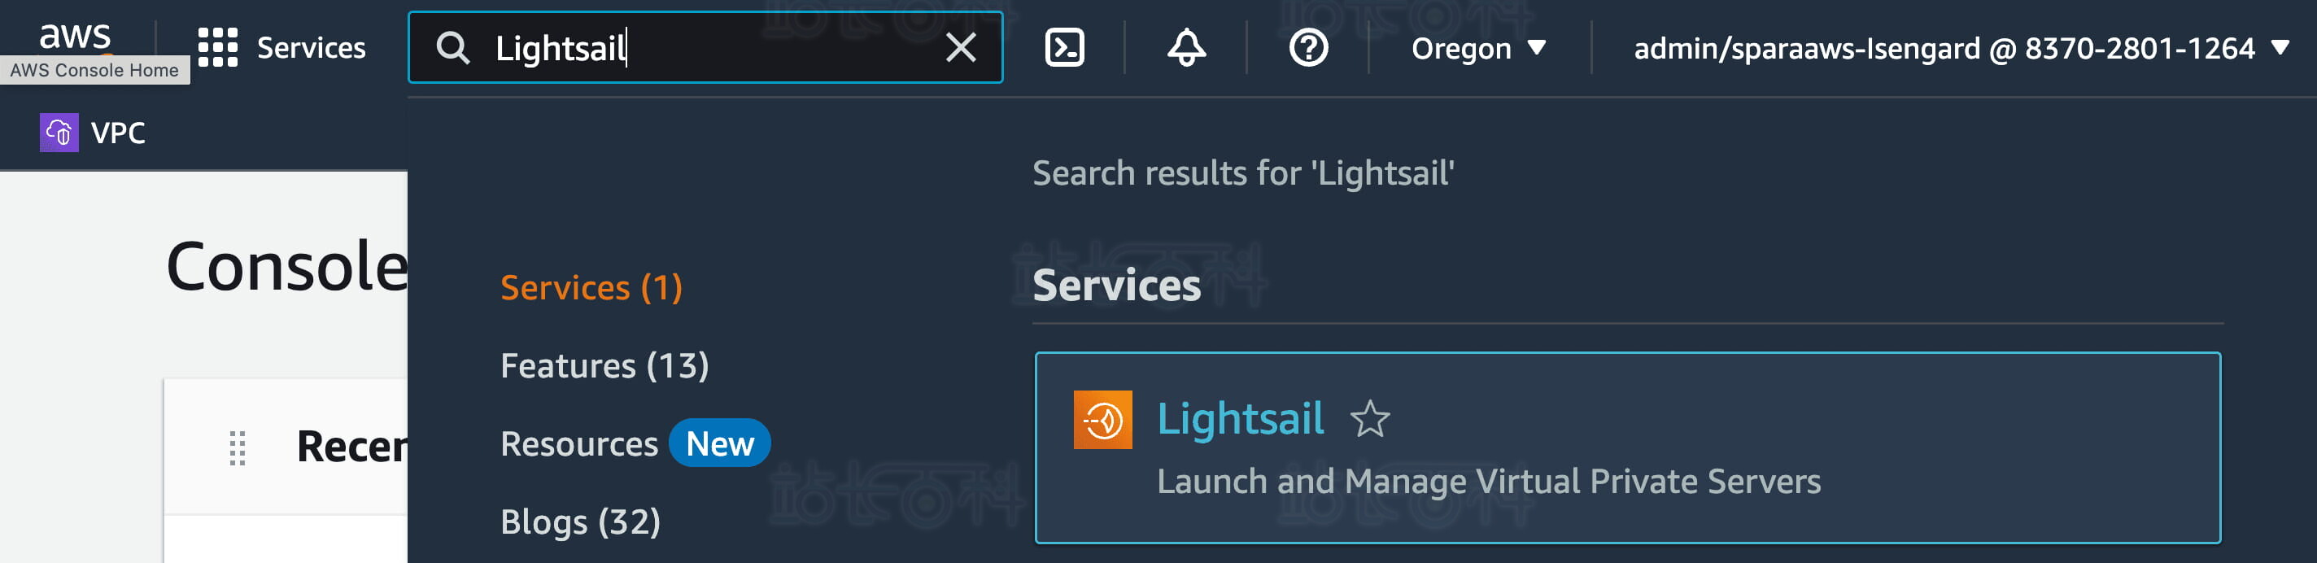Click the VPC shortcut icon
Screen dimensions: 2317x563
(x=59, y=133)
